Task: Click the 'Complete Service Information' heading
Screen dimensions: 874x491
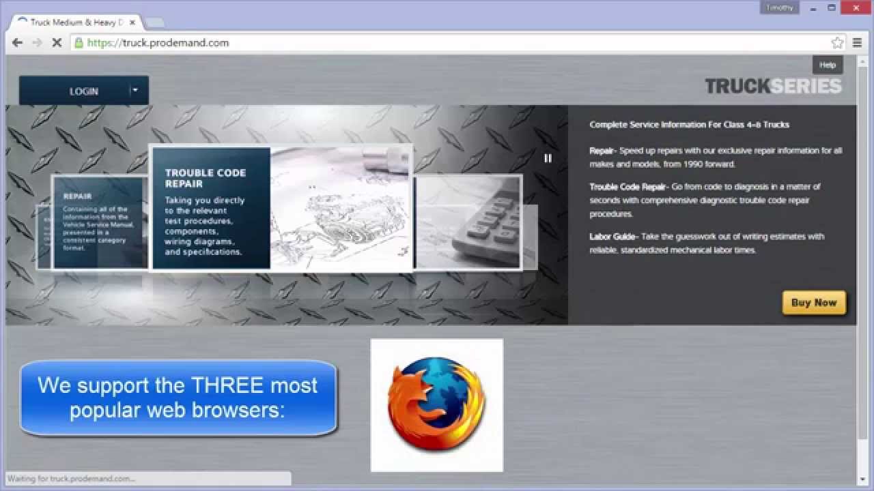Action: click(689, 125)
